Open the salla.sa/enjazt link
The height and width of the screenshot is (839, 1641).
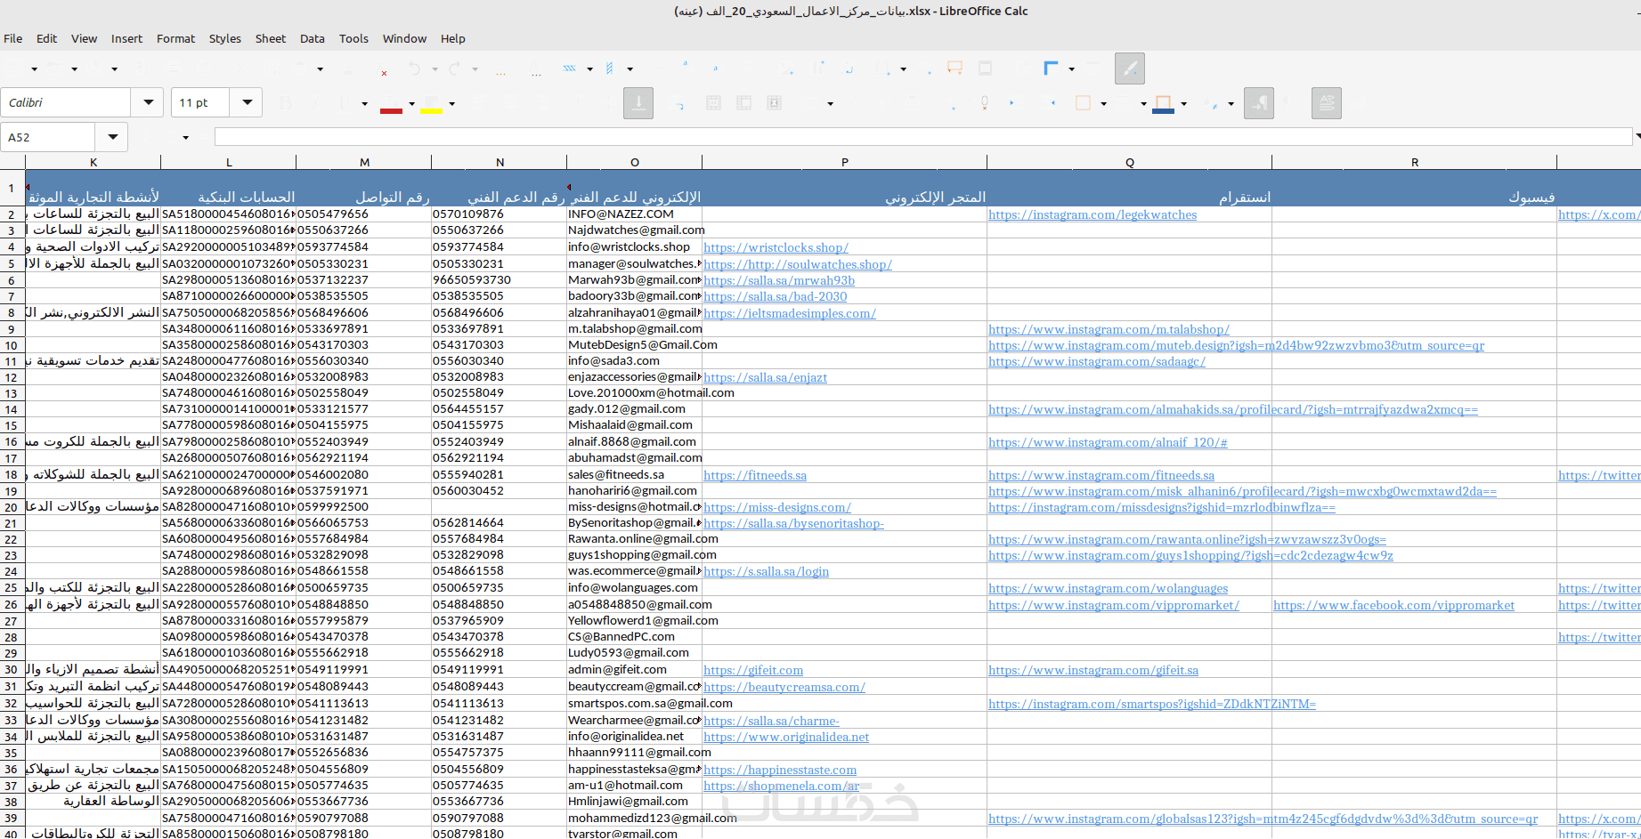[x=765, y=377]
